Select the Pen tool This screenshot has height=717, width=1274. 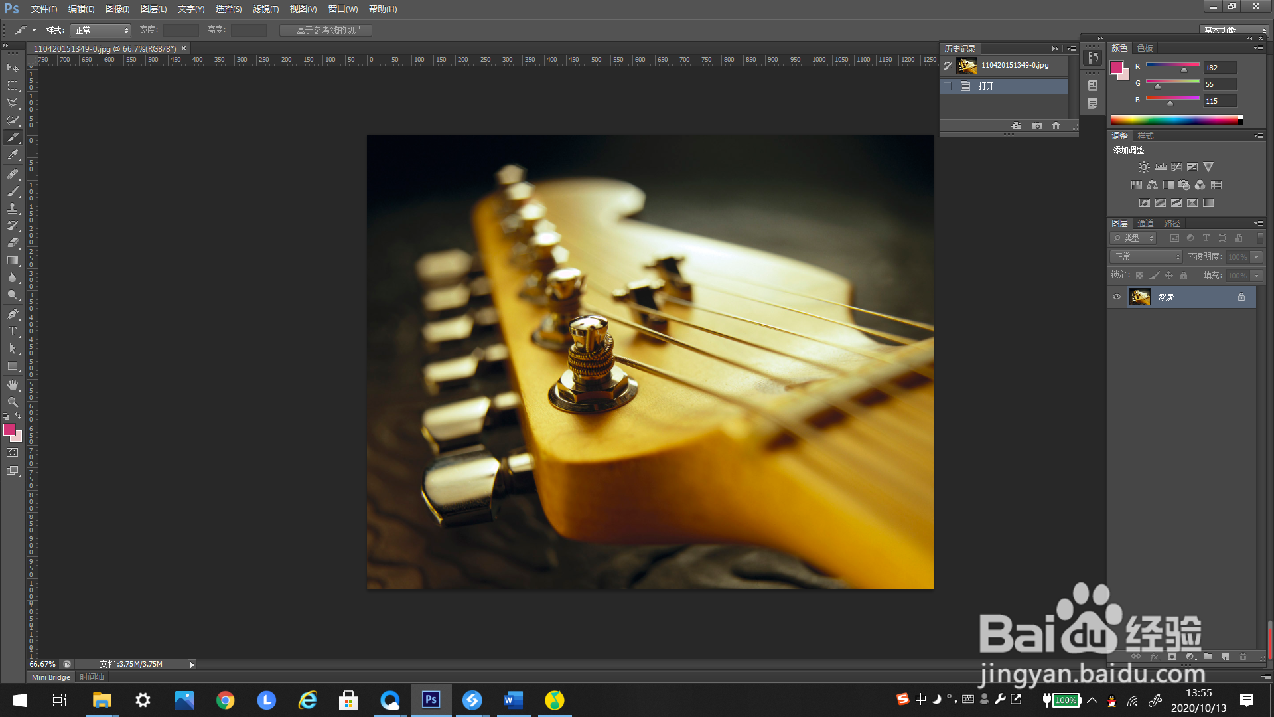(13, 314)
